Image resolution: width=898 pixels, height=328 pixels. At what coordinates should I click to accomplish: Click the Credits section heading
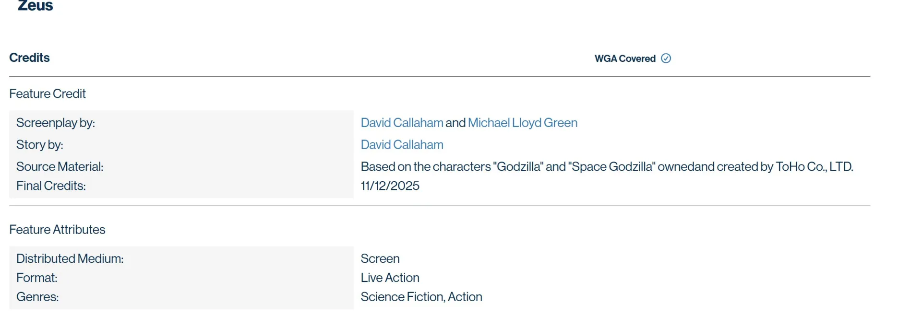pos(29,58)
